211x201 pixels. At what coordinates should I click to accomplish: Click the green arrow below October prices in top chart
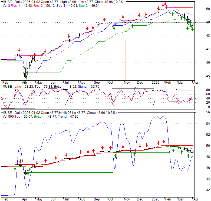click(x=114, y=28)
